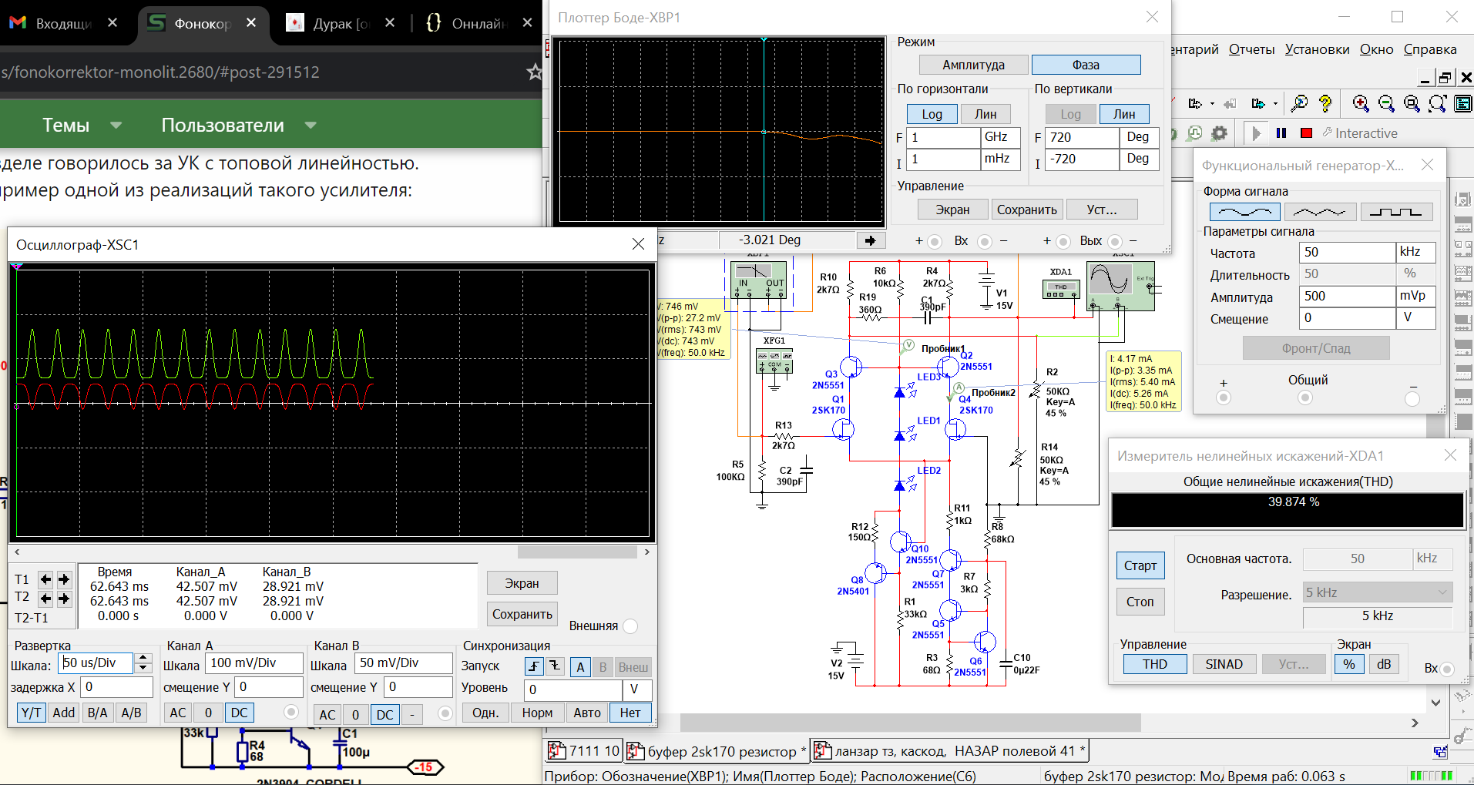Bookmark page with browser star
1474x785 pixels.
coord(534,72)
